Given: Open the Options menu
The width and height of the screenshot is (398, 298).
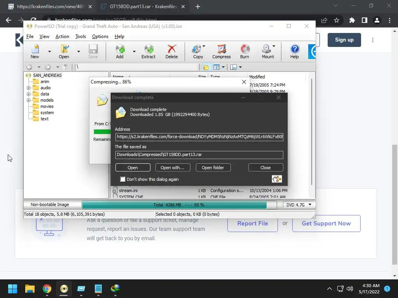Looking at the screenshot, I should pyautogui.click(x=100, y=36).
